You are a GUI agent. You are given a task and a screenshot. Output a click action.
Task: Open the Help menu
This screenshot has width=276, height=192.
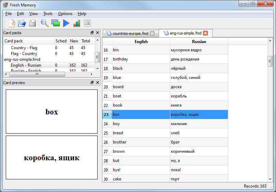click(x=82, y=14)
